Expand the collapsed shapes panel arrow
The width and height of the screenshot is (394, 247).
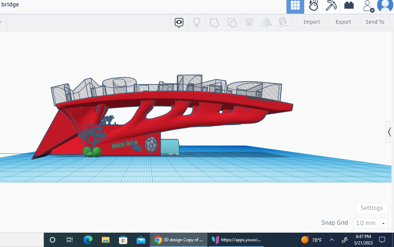click(x=389, y=132)
